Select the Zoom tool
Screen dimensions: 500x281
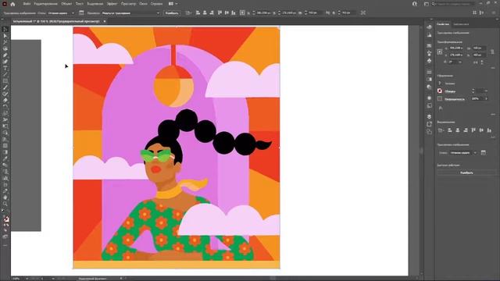(x=5, y=204)
